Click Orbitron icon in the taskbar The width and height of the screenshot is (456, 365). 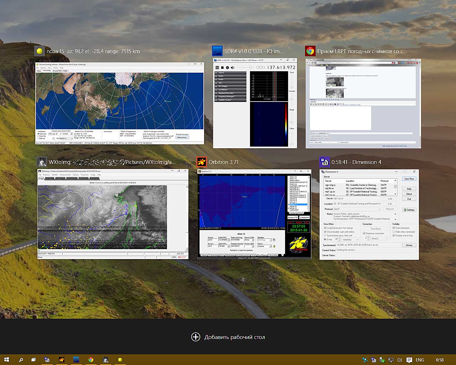click(x=61, y=360)
